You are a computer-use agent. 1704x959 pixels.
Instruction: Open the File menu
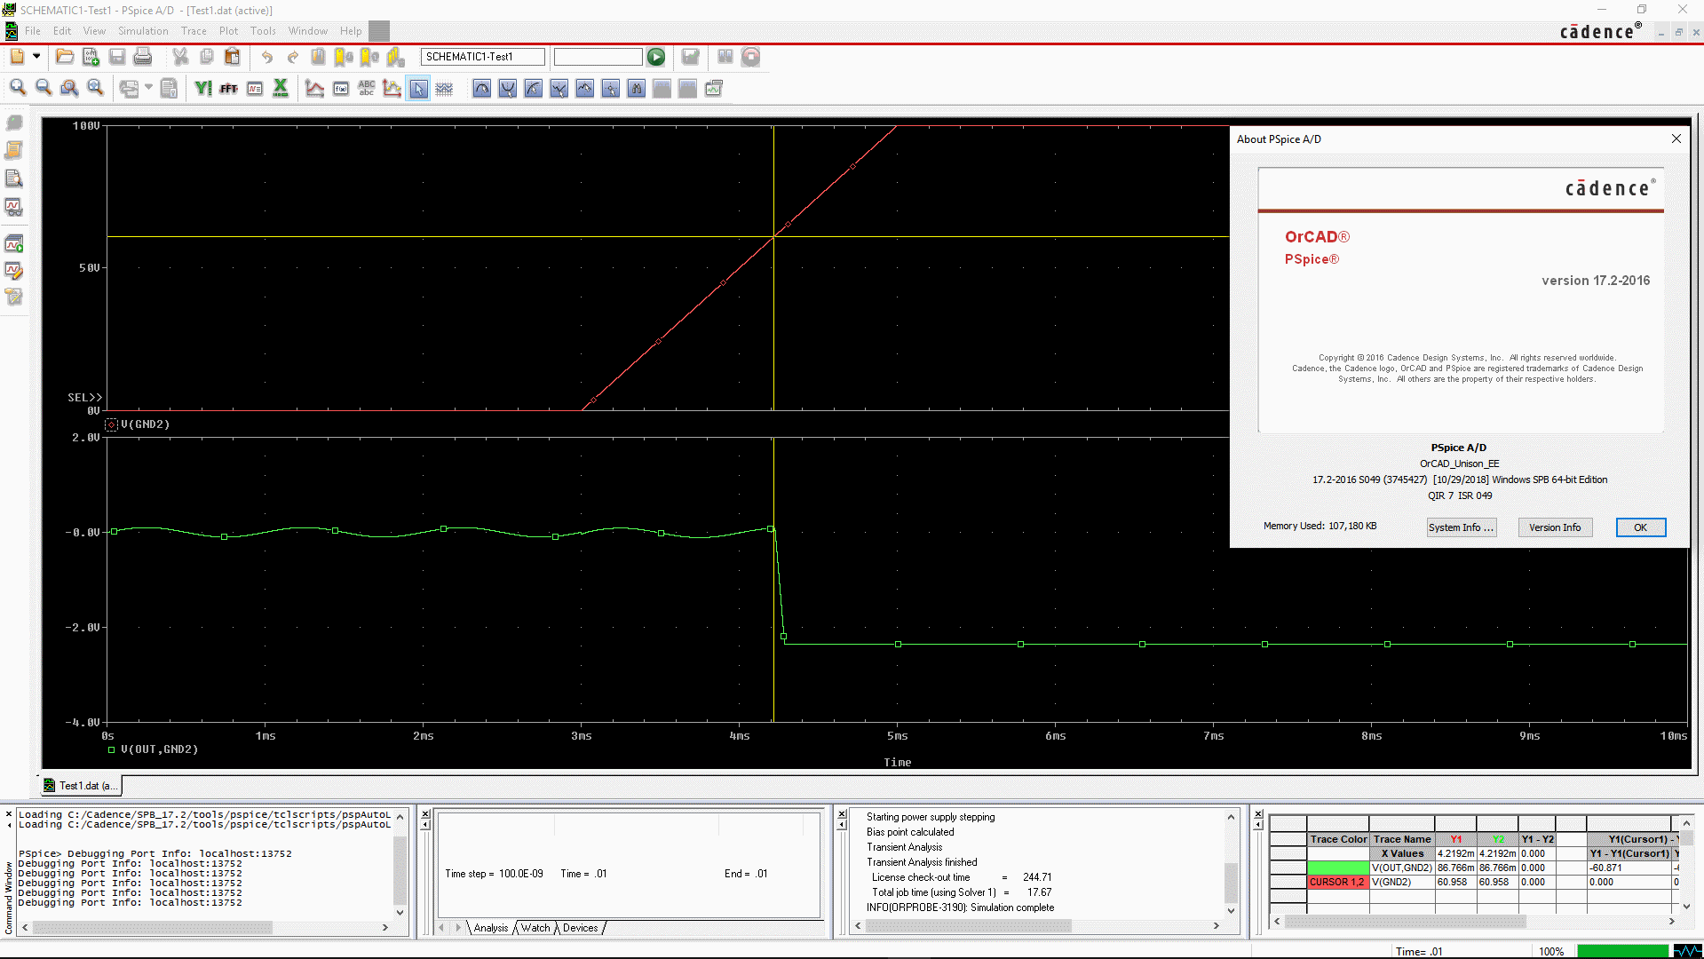point(33,31)
